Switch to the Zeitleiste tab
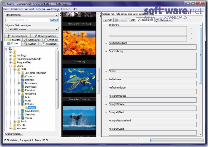This screenshot has height=147, width=208. pos(51,40)
